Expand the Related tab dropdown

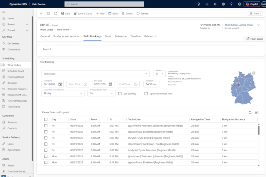(150, 36)
